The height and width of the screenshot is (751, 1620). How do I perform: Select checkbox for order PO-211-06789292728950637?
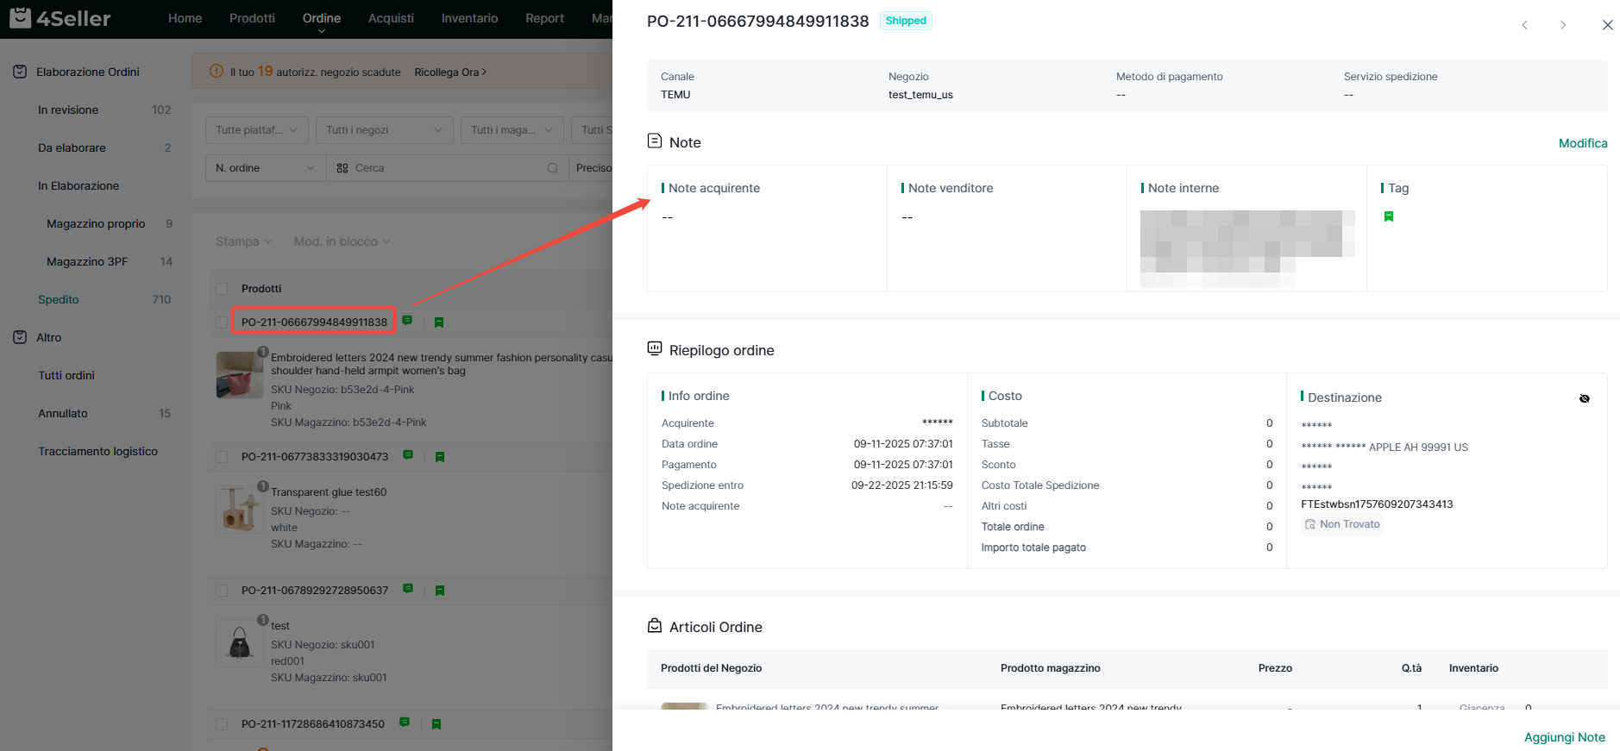click(x=222, y=591)
